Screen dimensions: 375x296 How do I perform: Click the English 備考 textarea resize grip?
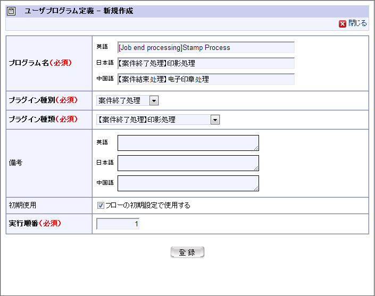click(x=256, y=148)
